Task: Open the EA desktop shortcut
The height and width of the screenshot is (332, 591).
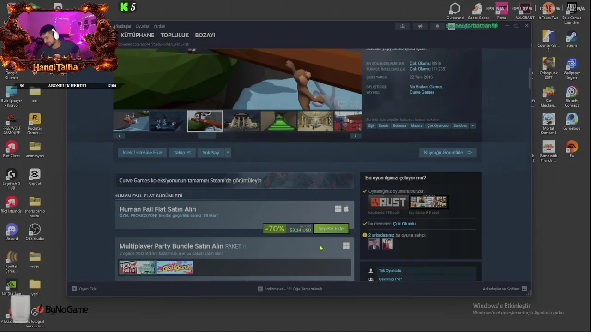Action: [x=572, y=149]
